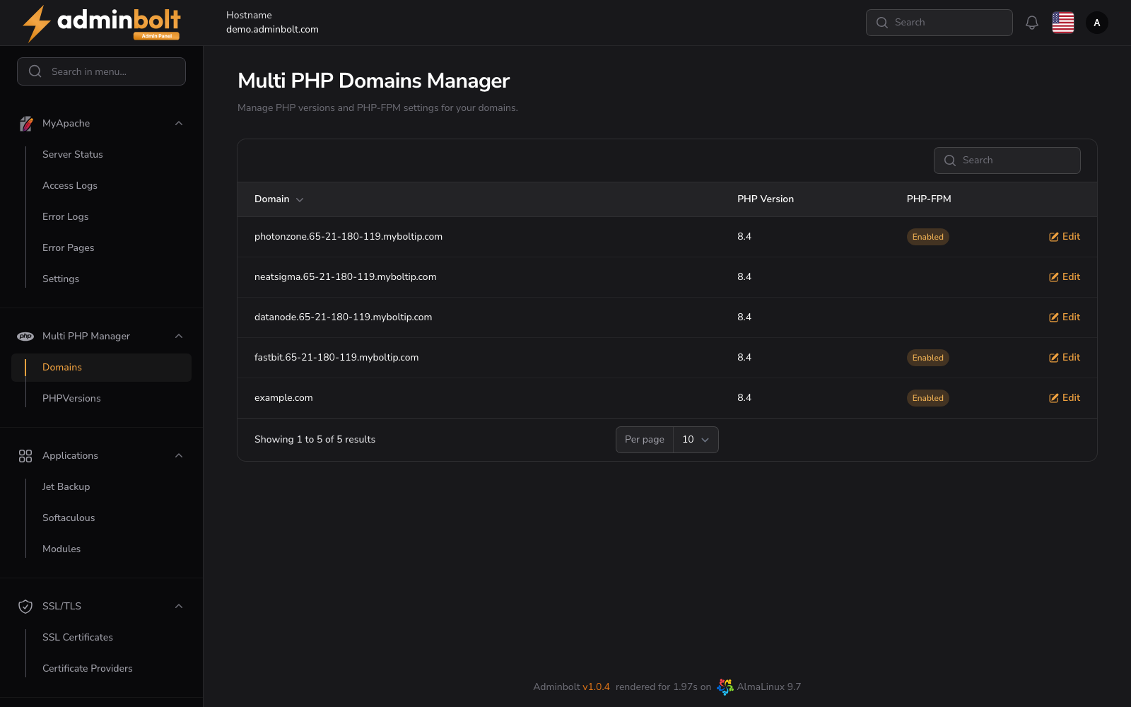Click photonzone.65-21-180-119.myboltip.com domain cell
Image resolution: width=1131 pixels, height=707 pixels.
348,237
